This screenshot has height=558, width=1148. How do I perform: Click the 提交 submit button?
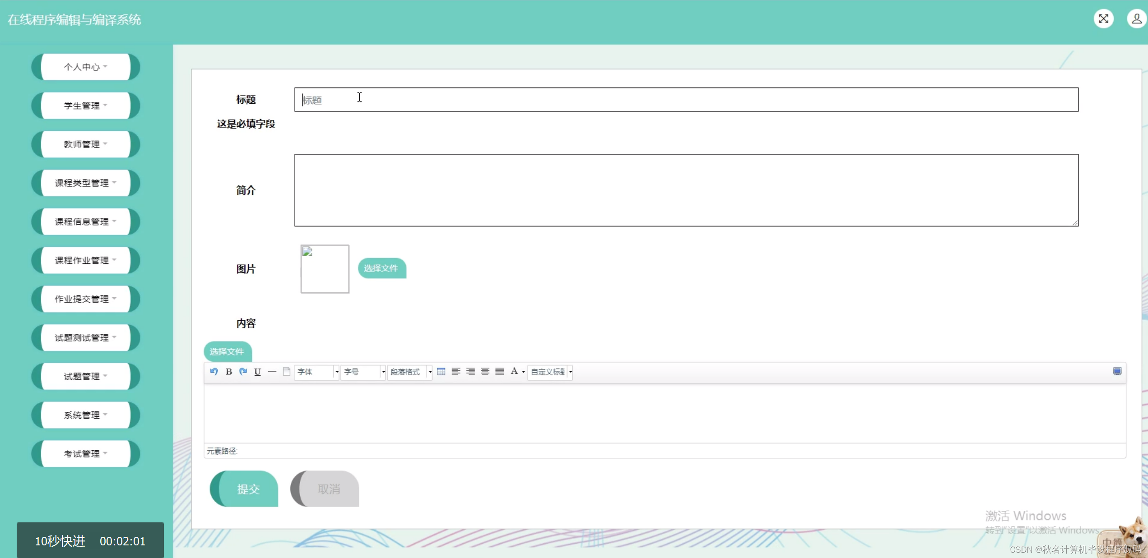[x=247, y=489]
